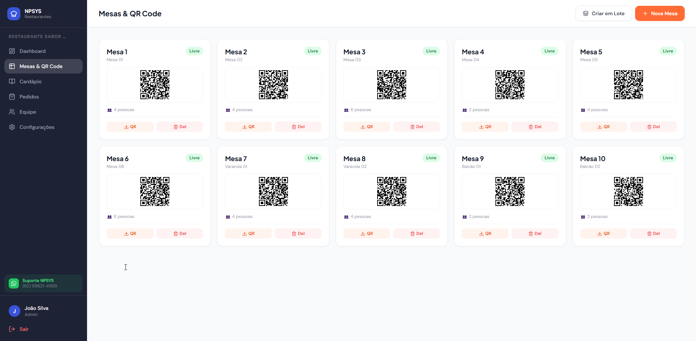This screenshot has height=341, width=696.
Task: Click the Livre status badge on Mesa 6
Action: point(194,158)
